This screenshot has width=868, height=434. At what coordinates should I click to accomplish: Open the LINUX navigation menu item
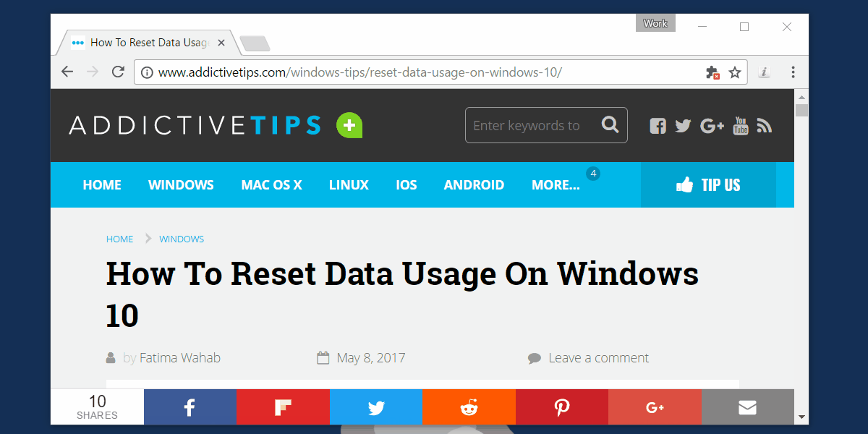click(349, 184)
